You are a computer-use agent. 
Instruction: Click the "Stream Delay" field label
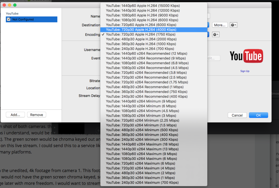pos(89,96)
